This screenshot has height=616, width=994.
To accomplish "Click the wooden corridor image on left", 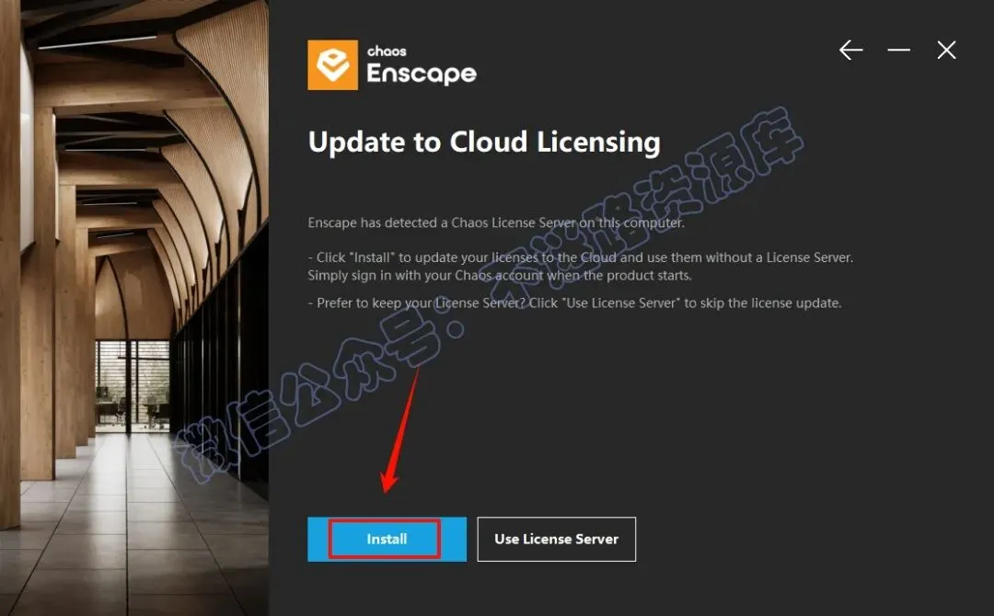I will [x=133, y=308].
